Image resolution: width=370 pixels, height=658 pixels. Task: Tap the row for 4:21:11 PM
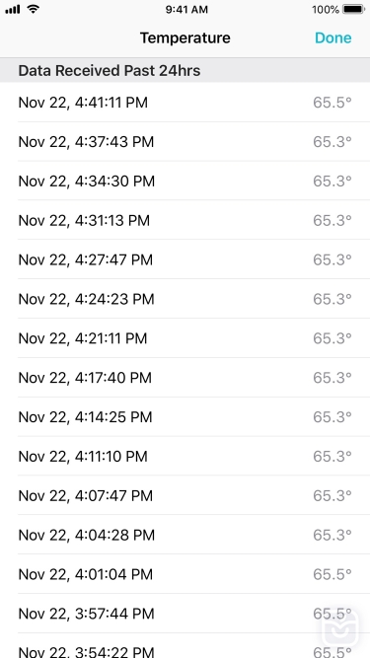tap(185, 338)
